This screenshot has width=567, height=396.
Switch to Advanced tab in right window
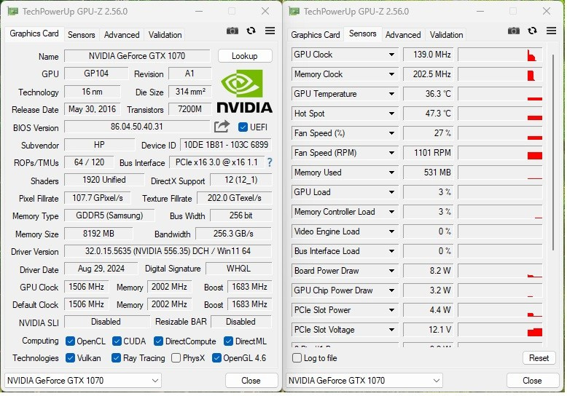tap(403, 35)
